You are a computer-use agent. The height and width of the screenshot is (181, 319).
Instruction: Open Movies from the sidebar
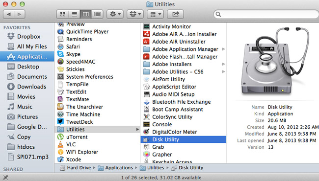[x=27, y=97]
